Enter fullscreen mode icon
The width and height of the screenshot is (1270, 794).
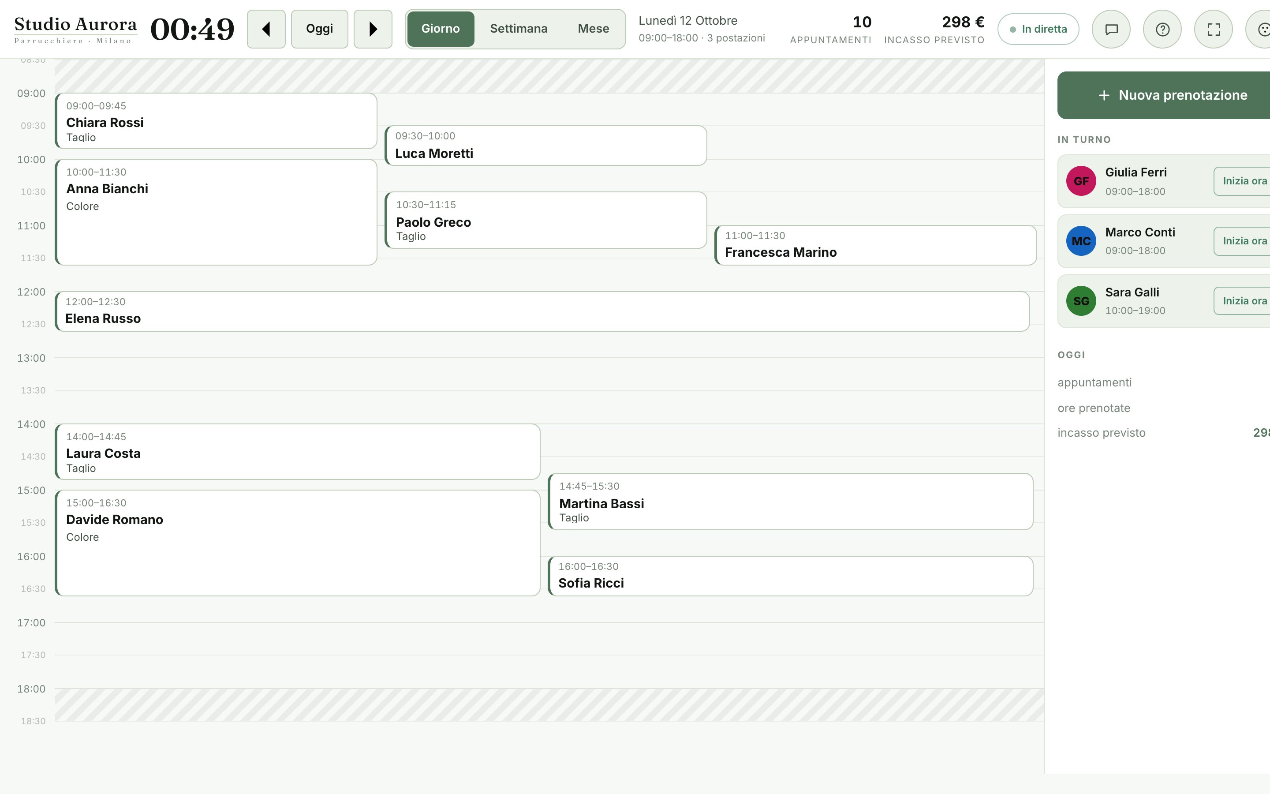[x=1213, y=29]
